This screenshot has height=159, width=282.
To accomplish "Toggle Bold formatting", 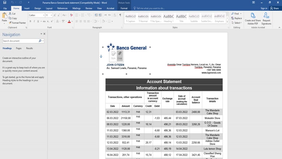I will click(30, 21).
